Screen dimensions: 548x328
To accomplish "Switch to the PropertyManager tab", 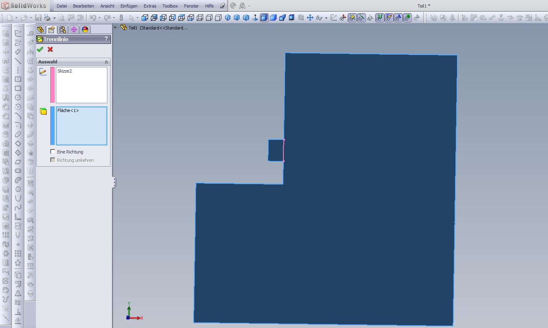I will 51,29.
